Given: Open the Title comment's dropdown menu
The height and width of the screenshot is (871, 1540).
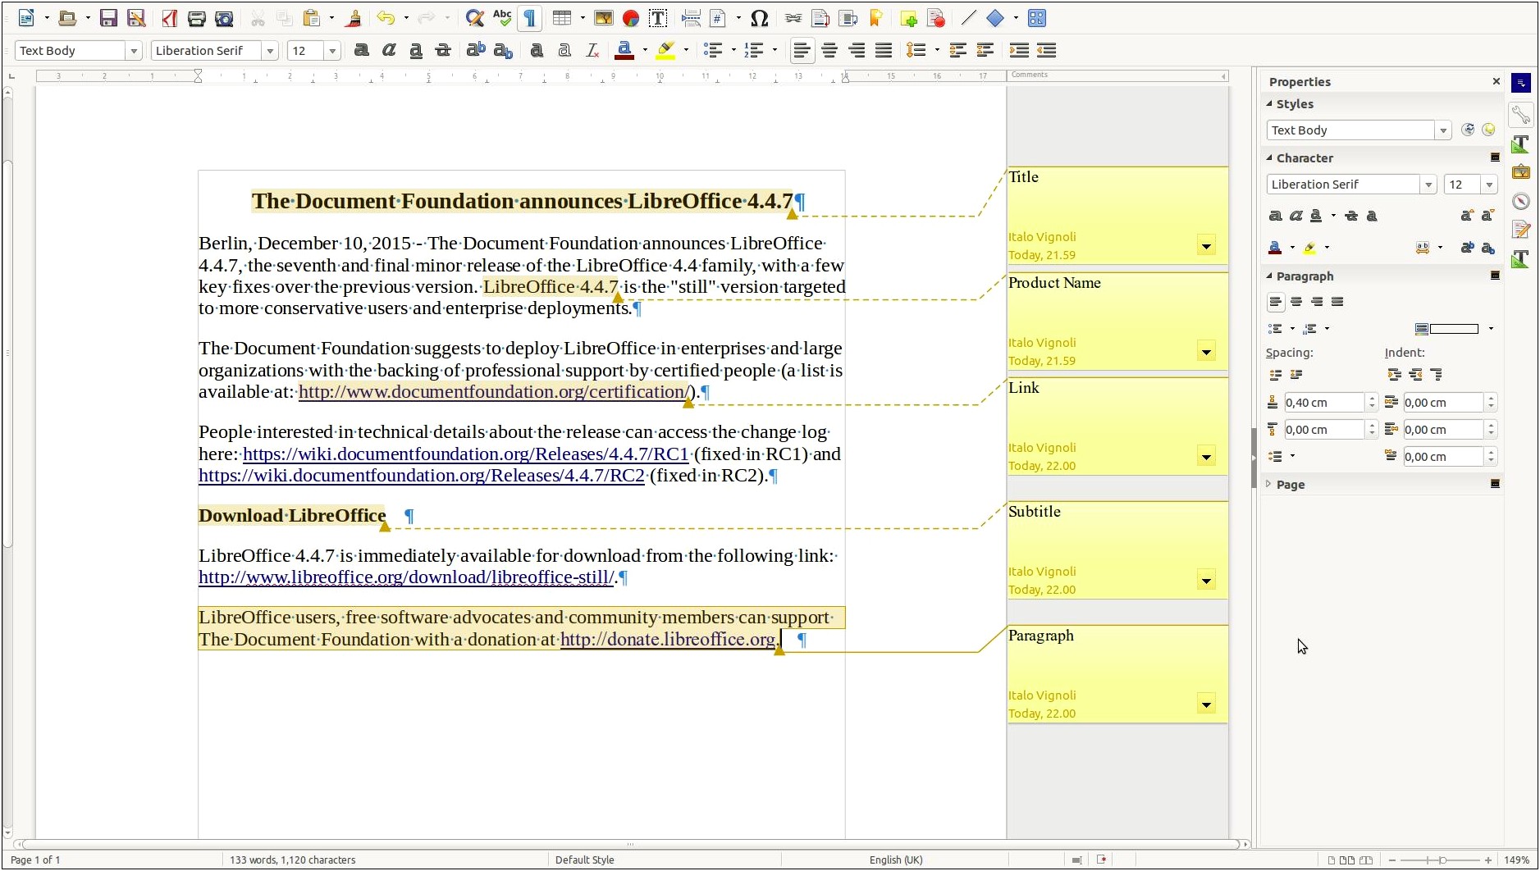Looking at the screenshot, I should pos(1206,246).
